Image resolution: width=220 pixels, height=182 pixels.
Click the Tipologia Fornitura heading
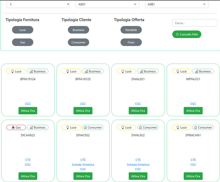click(x=22, y=20)
